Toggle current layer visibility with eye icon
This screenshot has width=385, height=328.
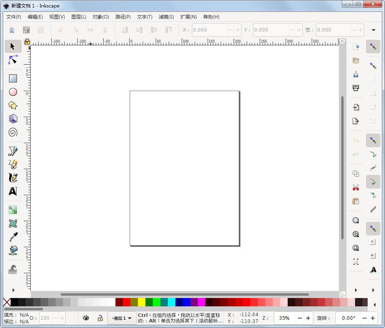pyautogui.click(x=86, y=318)
